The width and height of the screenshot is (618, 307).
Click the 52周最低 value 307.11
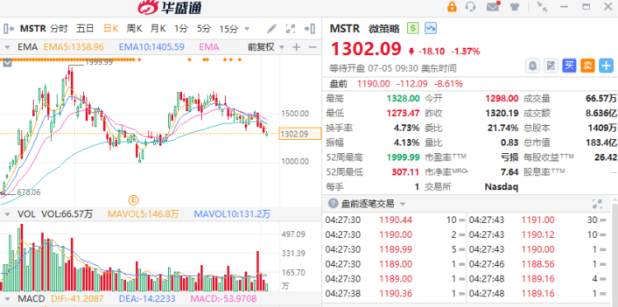406,172
